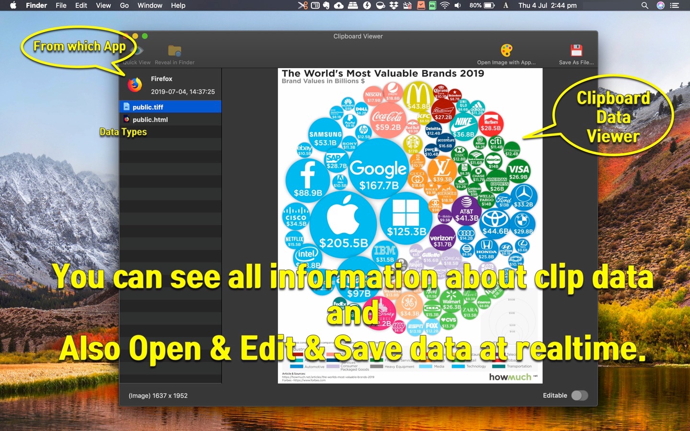Open the File menu
This screenshot has height=431, width=690.
tap(61, 5)
